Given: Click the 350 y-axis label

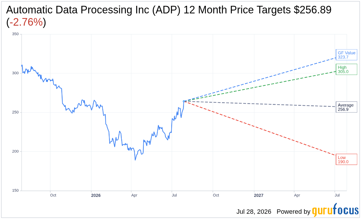Looking at the screenshot, I should tap(15, 34).
